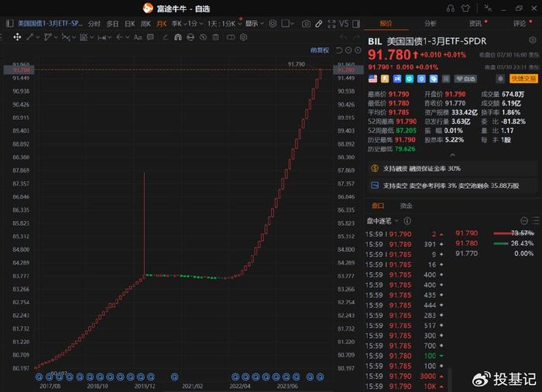The height and width of the screenshot is (392, 542).
Task: Open the VS compare tool
Action: coord(344,24)
